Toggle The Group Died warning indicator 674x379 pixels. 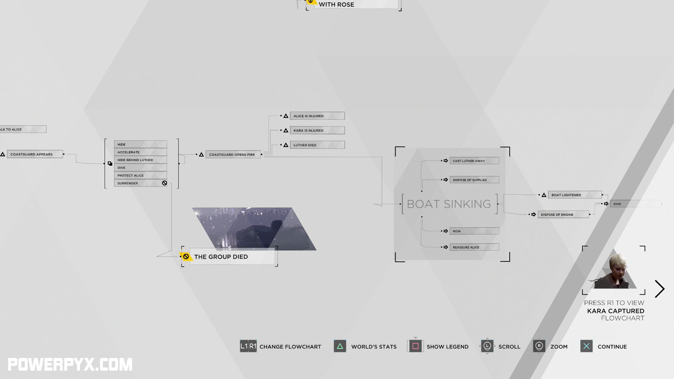186,257
